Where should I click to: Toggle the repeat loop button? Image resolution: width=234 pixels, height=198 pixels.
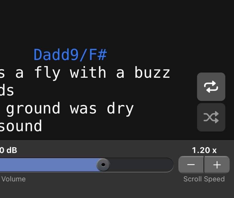coord(211,87)
